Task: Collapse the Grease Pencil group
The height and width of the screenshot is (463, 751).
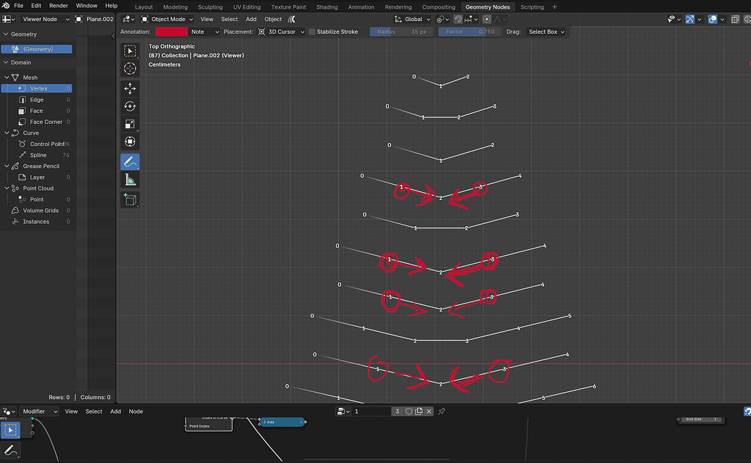Action: 7,166
